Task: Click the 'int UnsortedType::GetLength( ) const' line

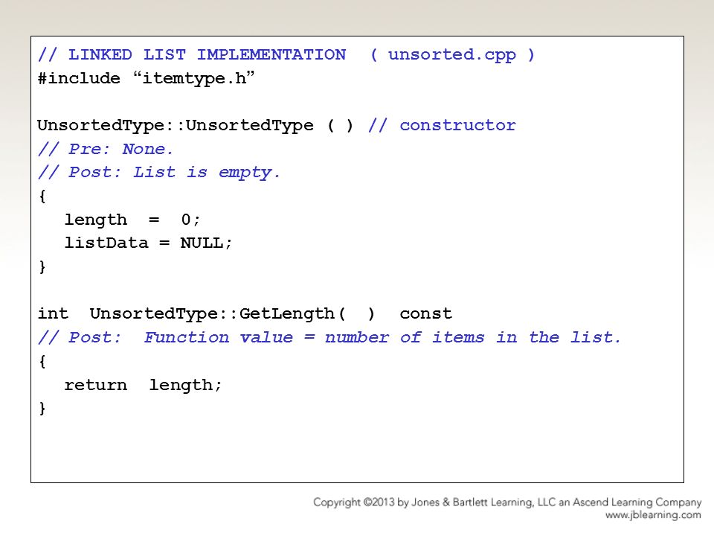Action: pyautogui.click(x=245, y=313)
